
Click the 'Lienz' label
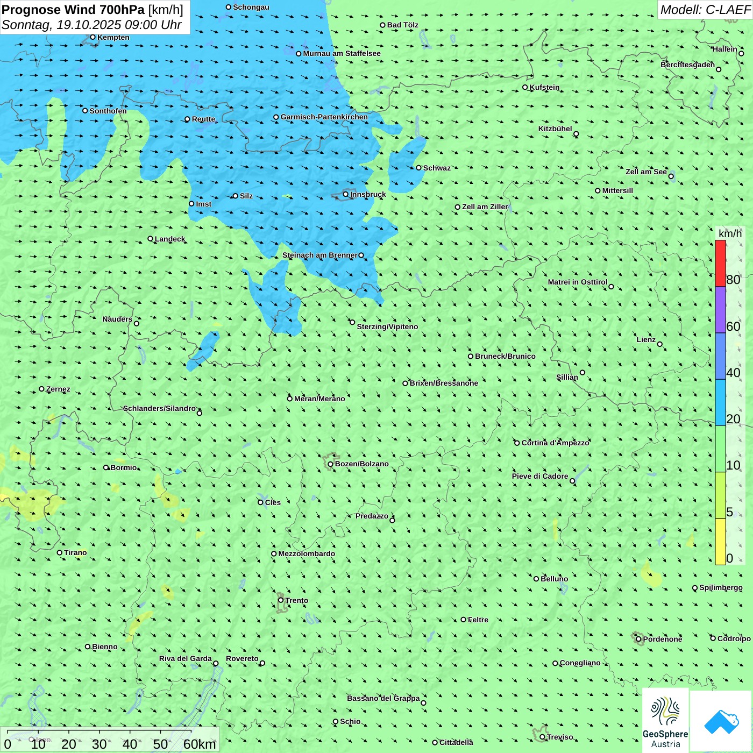point(646,339)
